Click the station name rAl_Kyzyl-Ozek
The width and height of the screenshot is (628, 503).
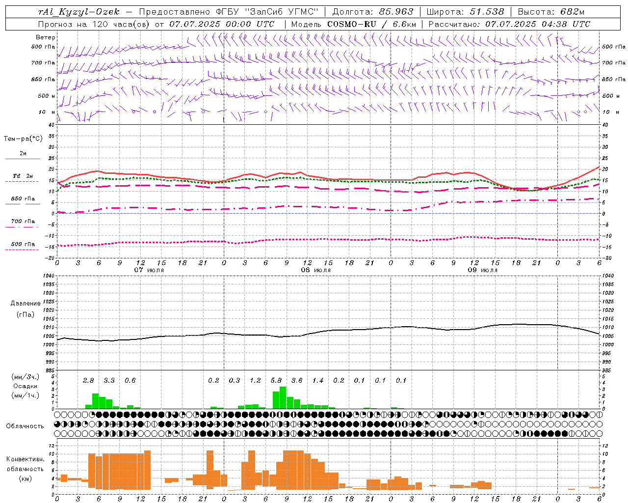[x=78, y=12]
